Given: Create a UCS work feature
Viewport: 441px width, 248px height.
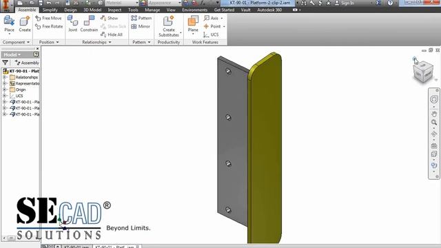Looking at the screenshot, I should pyautogui.click(x=211, y=34).
